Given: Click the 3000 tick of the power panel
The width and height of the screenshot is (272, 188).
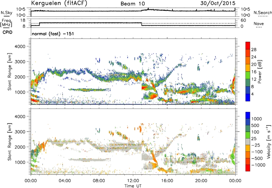Looking at the screenshot, I should click(20, 62).
